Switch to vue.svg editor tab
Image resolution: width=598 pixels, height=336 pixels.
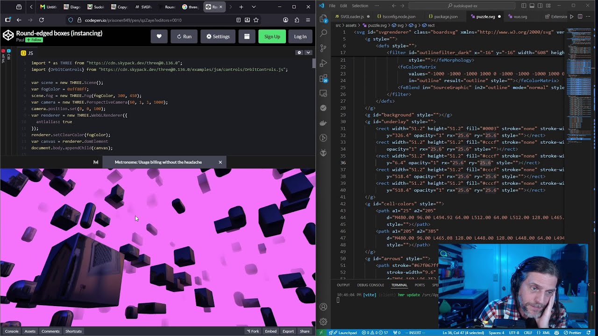520,16
